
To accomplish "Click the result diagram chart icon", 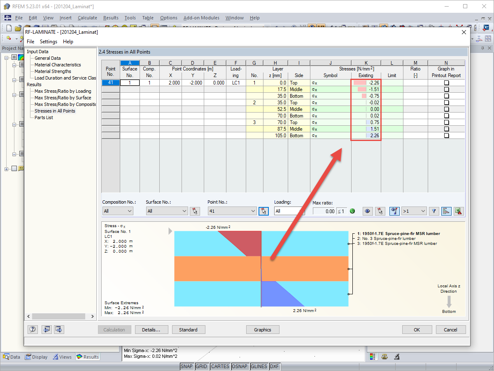I will [446, 211].
